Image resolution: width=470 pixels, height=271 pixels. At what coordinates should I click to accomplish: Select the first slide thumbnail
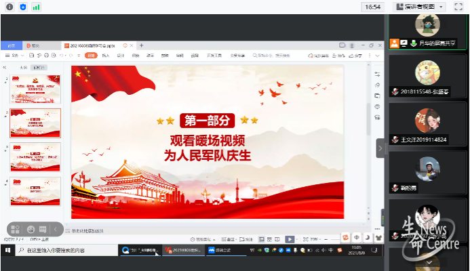click(x=35, y=89)
